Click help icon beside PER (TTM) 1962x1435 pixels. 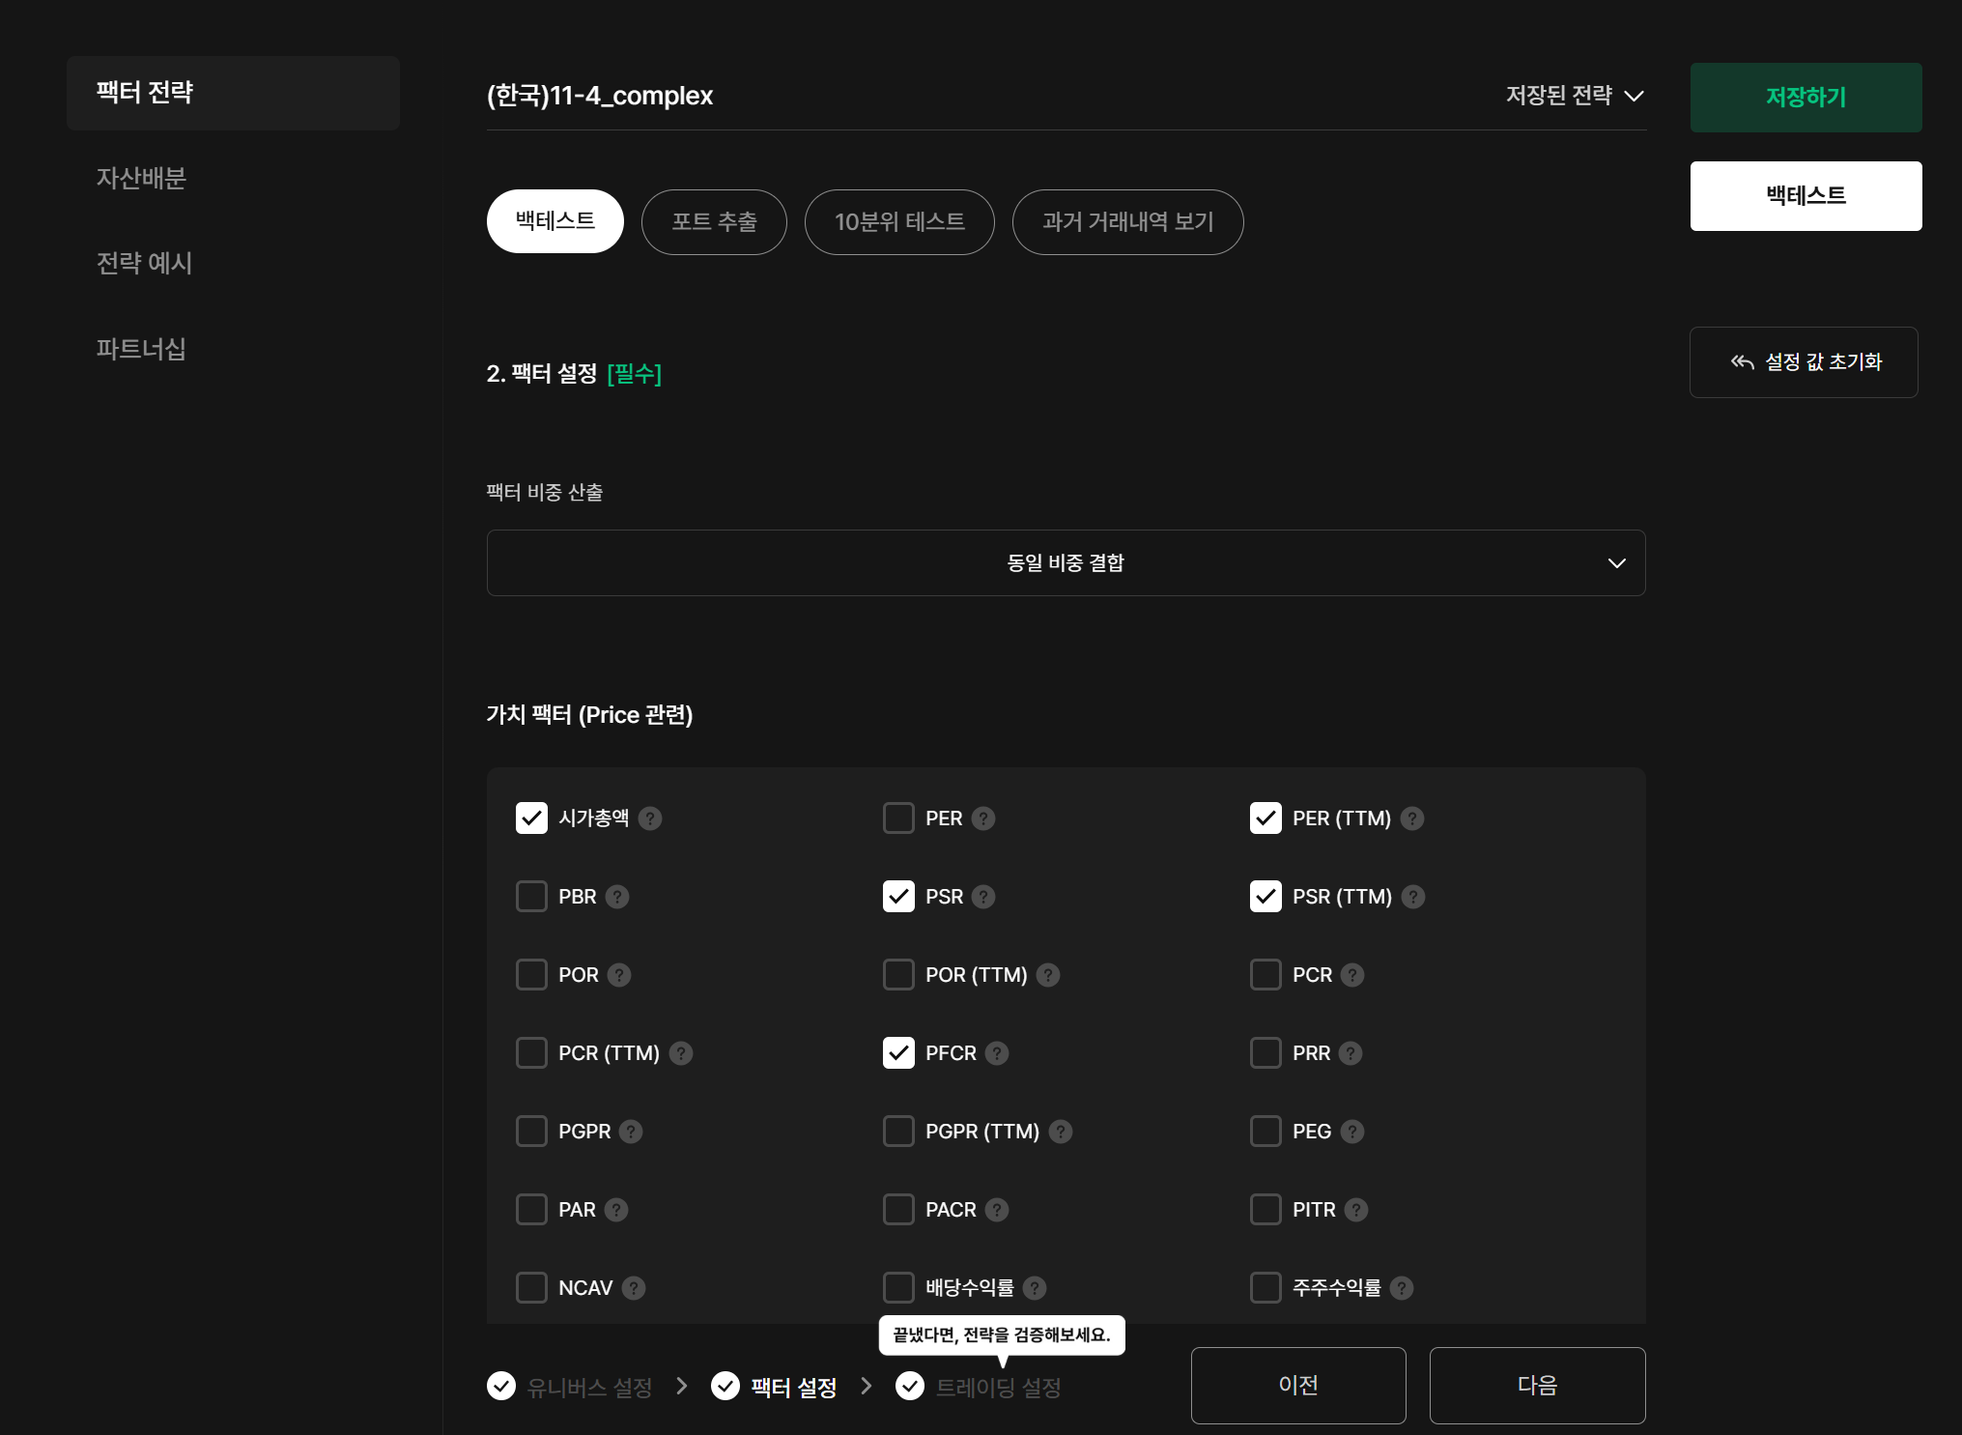1412,818
